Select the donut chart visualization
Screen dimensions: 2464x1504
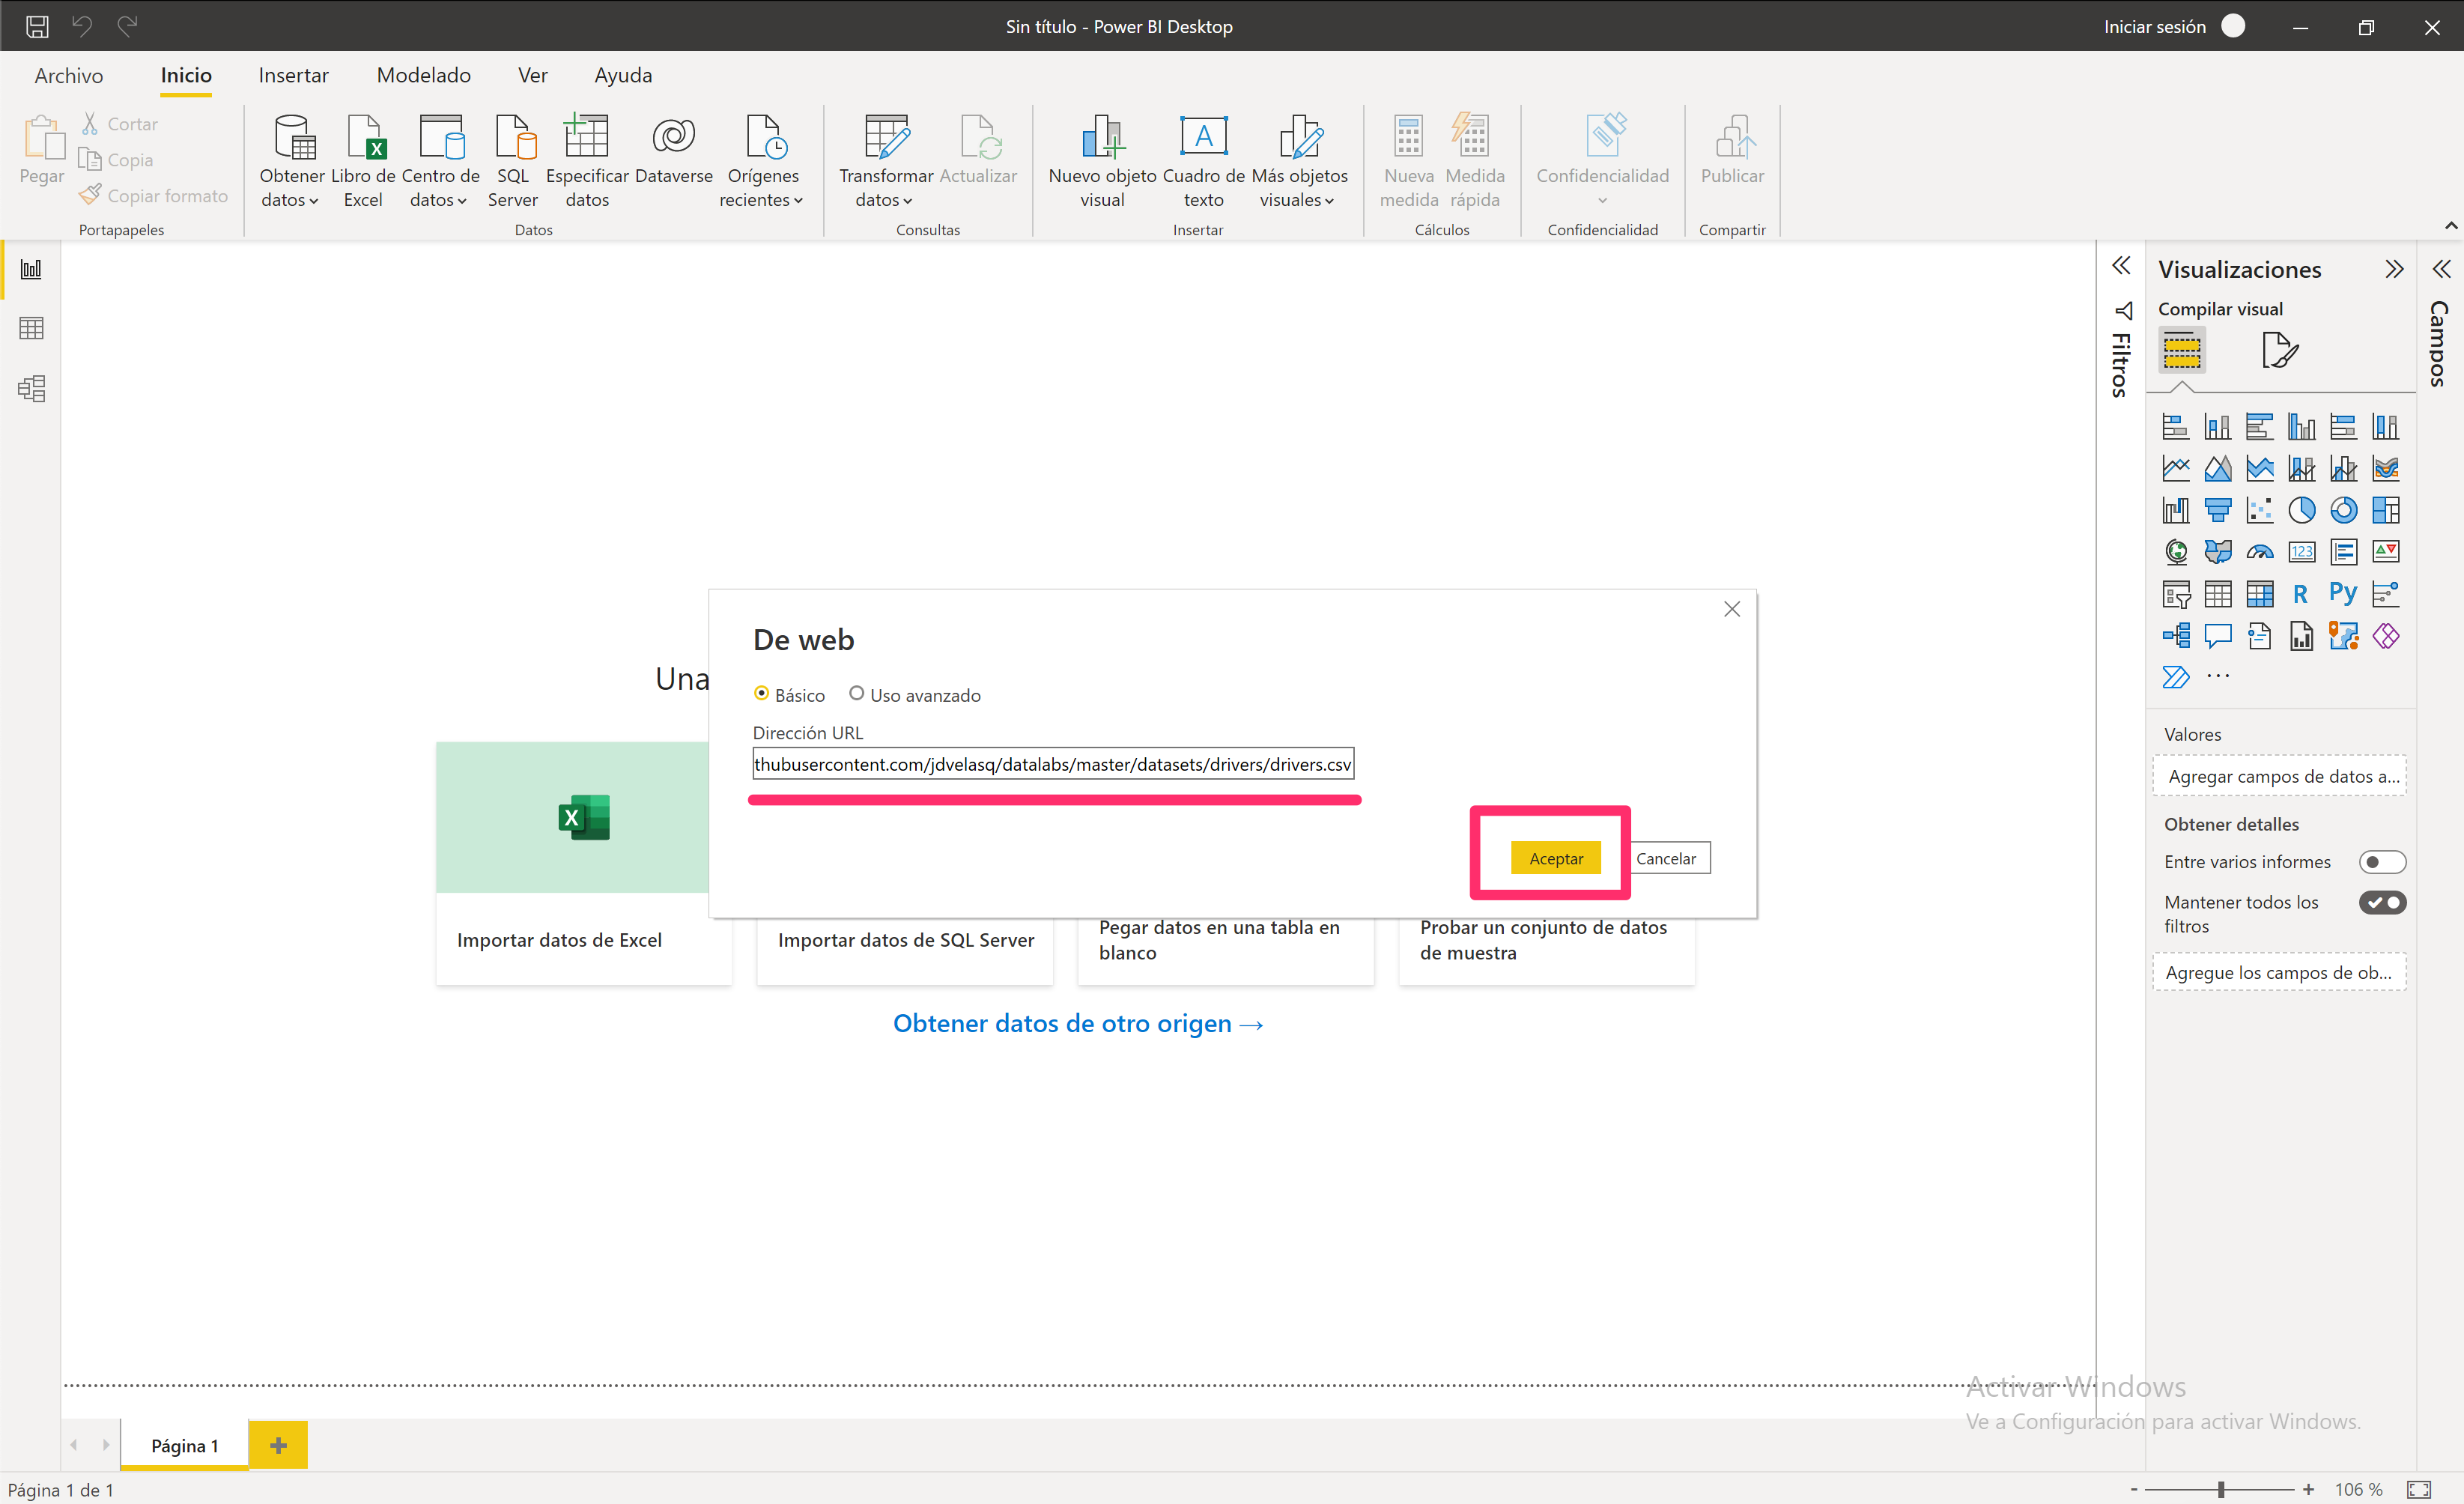click(2343, 510)
